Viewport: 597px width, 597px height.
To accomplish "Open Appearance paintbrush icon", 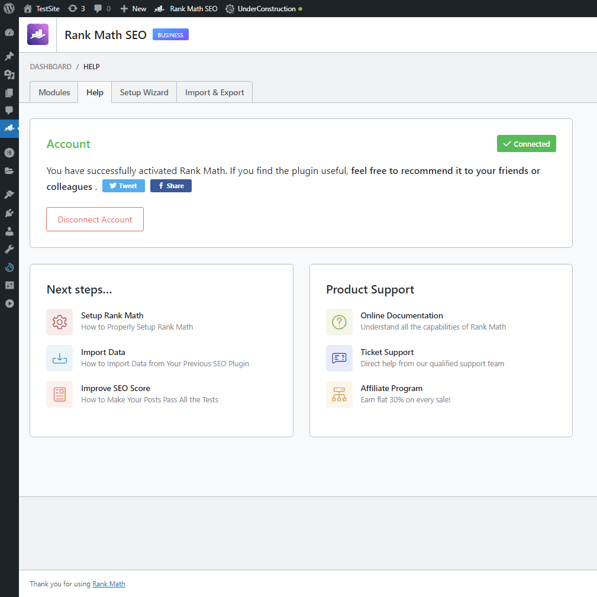I will point(9,195).
